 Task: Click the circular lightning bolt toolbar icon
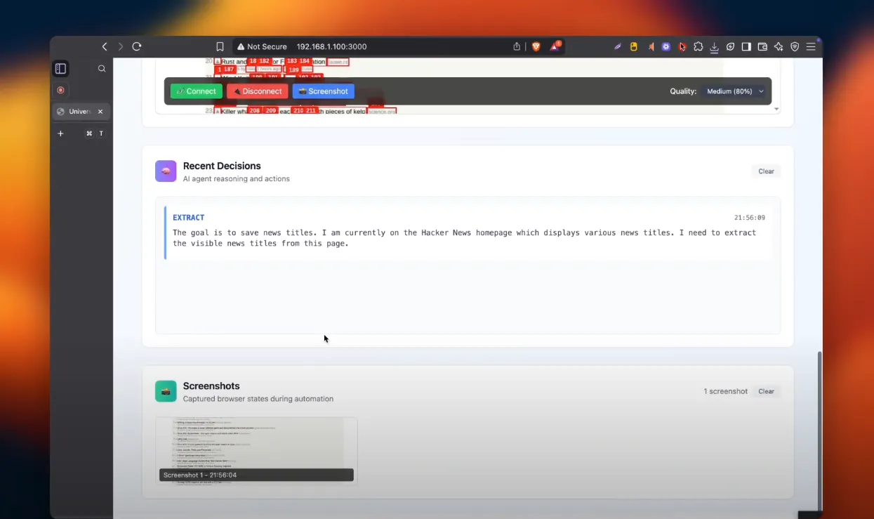point(730,47)
